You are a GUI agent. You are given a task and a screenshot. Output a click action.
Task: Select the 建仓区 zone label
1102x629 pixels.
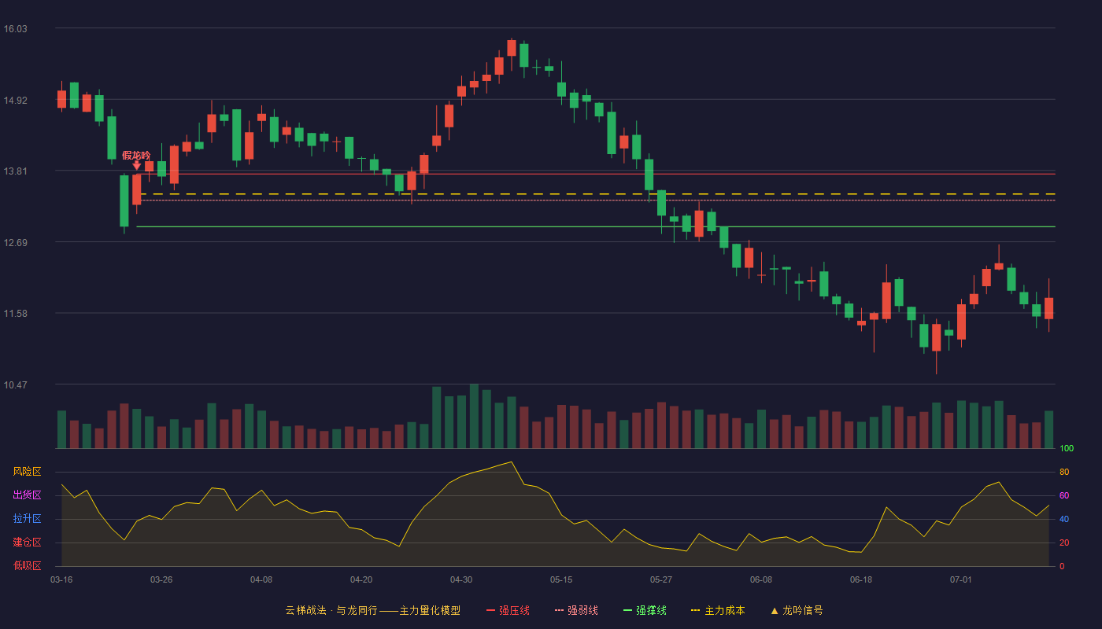27,543
